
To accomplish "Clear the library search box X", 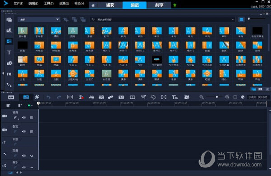I will point(233,19).
